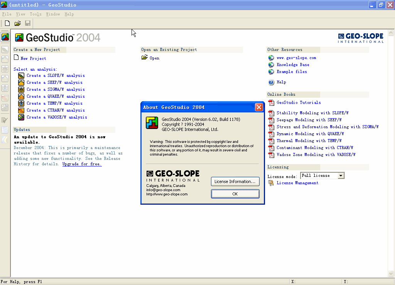
Task: Click the VADOSE/W analysis icon in list
Action: pyautogui.click(x=21, y=117)
